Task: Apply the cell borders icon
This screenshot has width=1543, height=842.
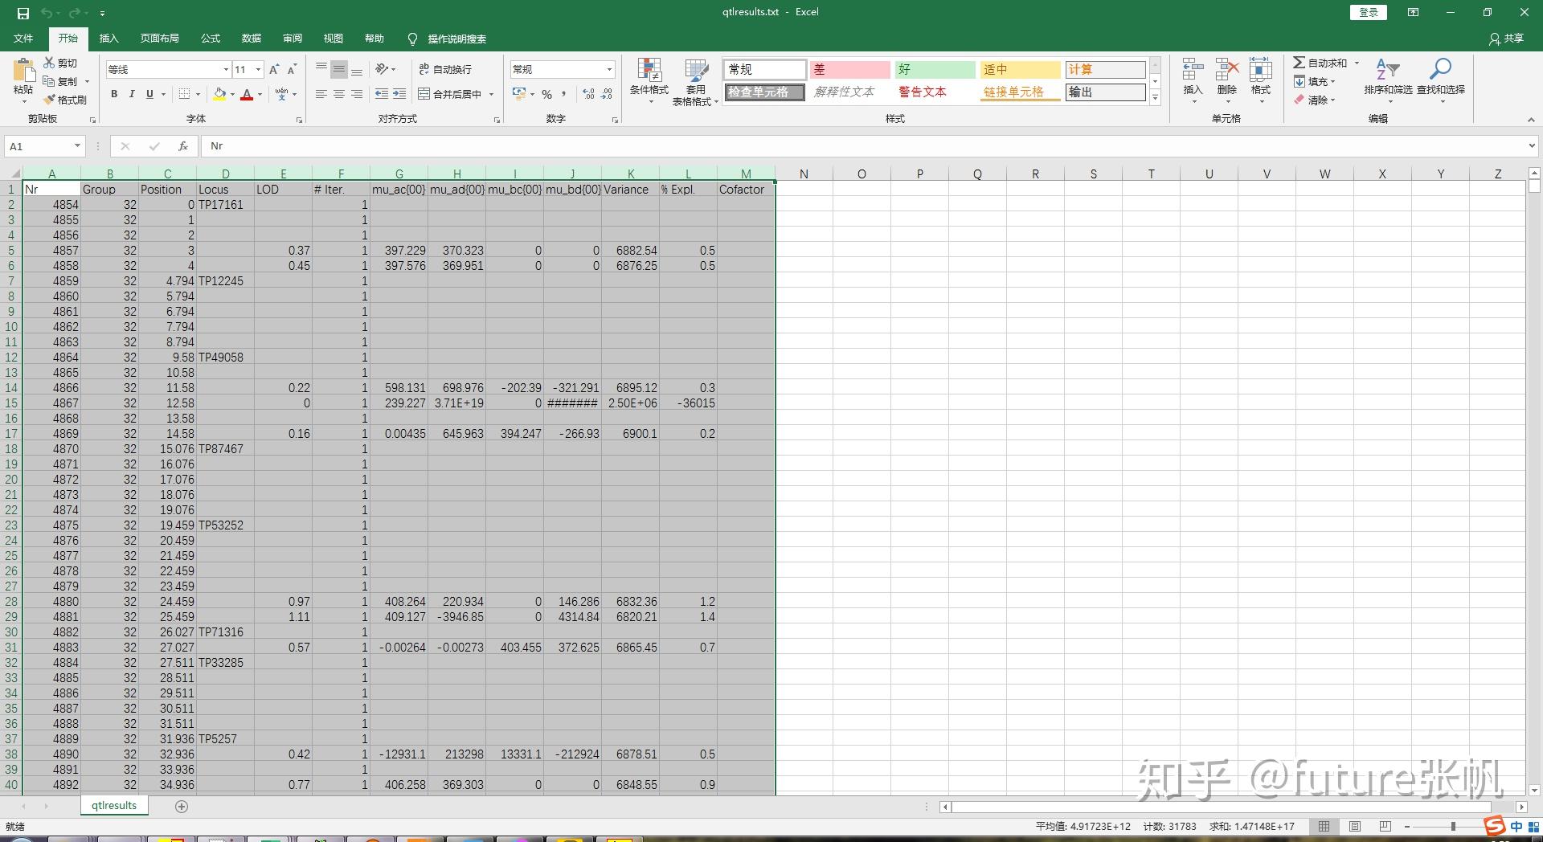Action: click(184, 94)
